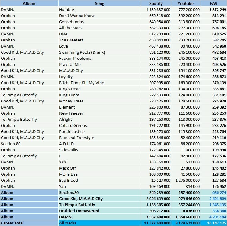Click Humble Spotify value 1 130 837 000
Screen dimensions: 227x226
click(x=158, y=9)
